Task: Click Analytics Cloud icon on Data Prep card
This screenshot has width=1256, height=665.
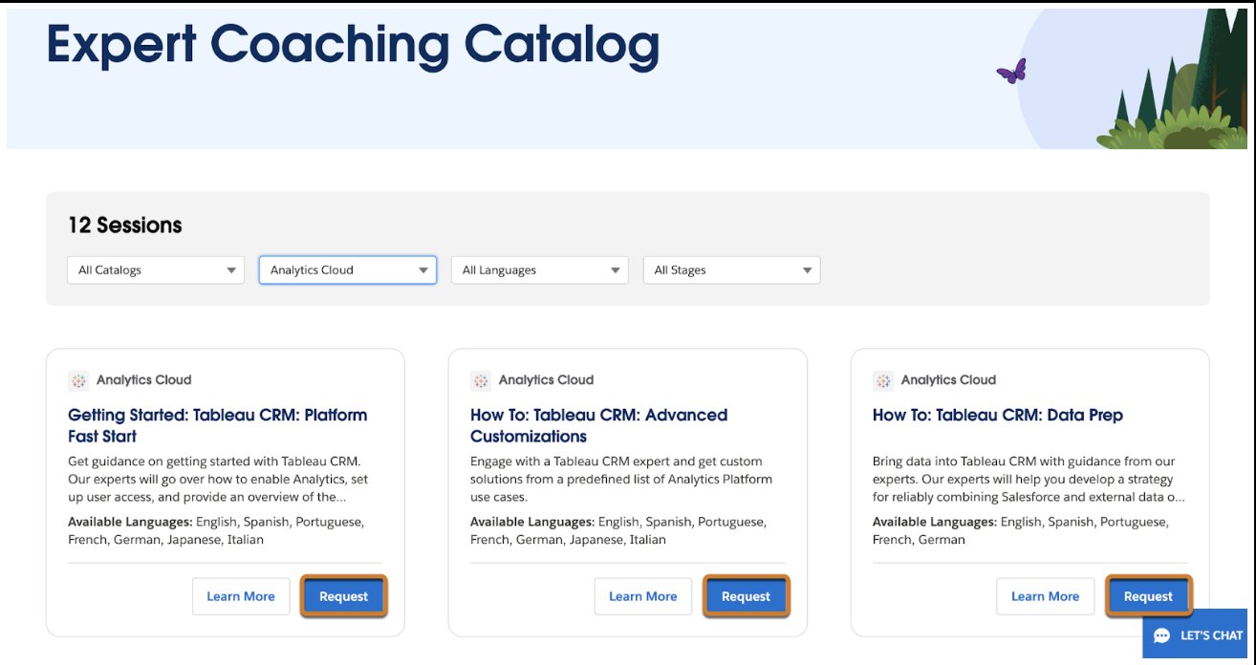Action: tap(883, 380)
